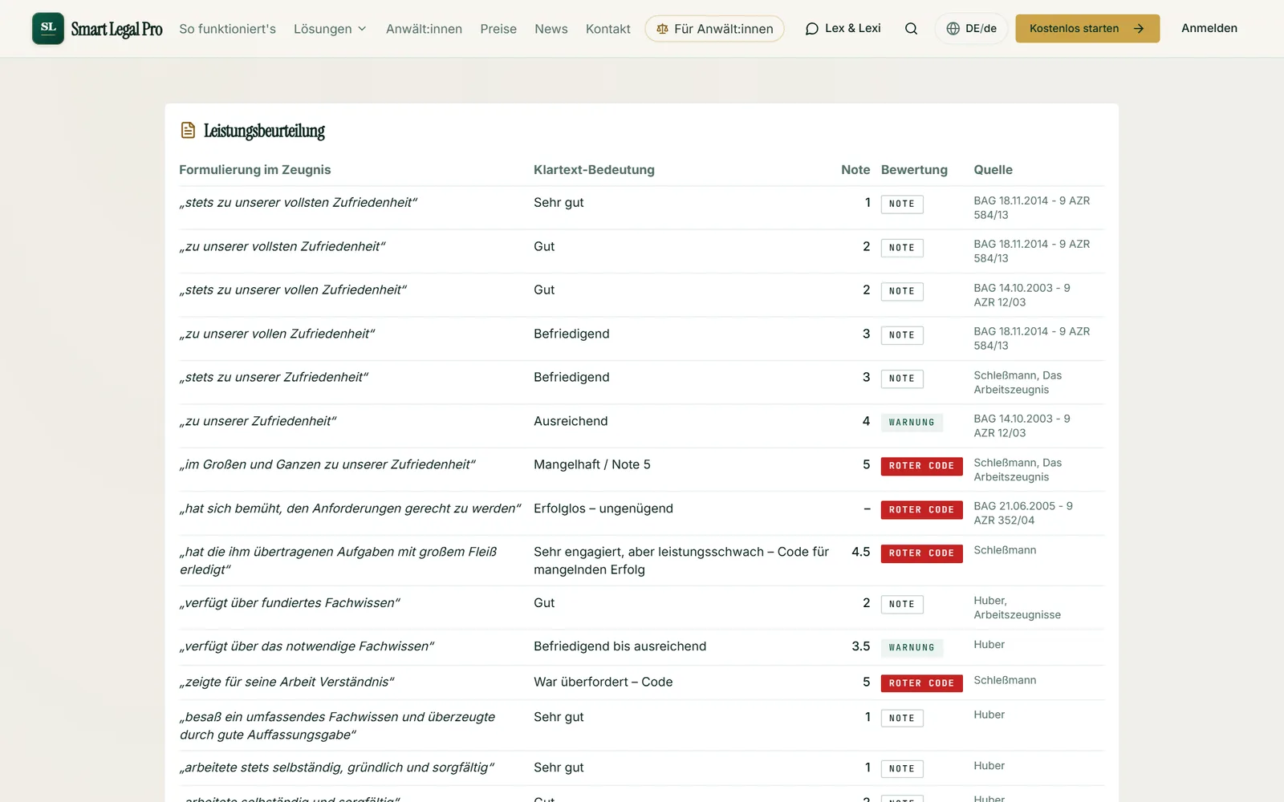Open the DE/de language selector
The width and height of the screenshot is (1284, 802).
coord(971,29)
